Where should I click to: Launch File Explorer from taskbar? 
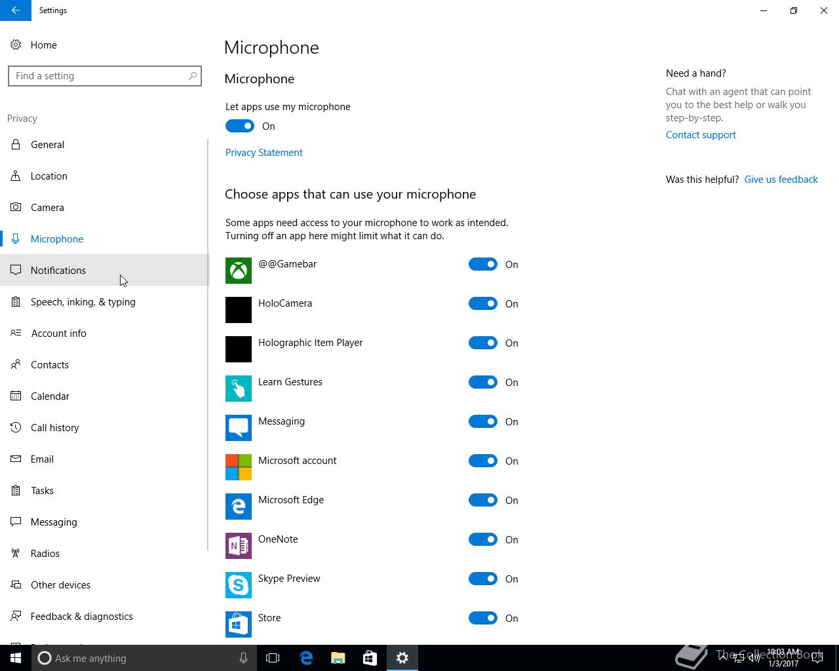pos(338,658)
